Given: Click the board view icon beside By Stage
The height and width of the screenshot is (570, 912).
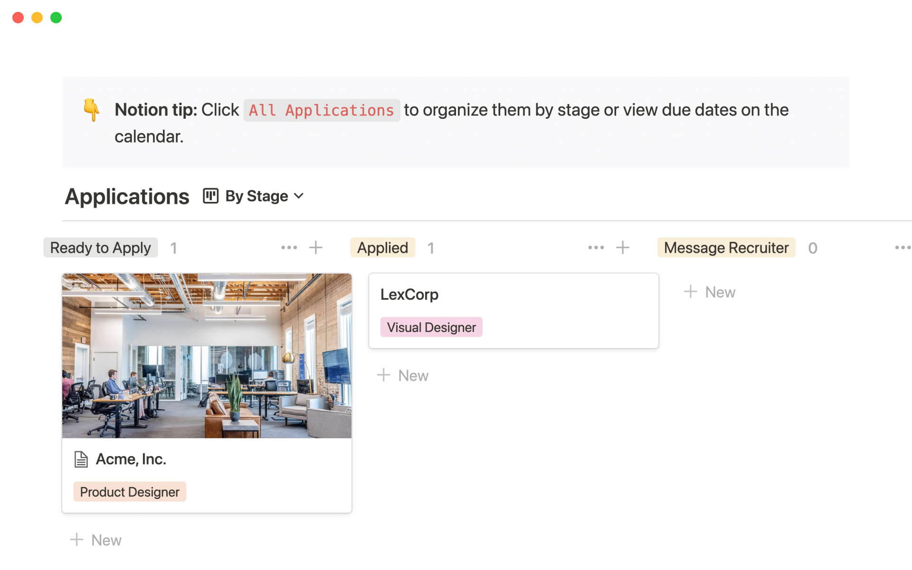Looking at the screenshot, I should 210,196.
